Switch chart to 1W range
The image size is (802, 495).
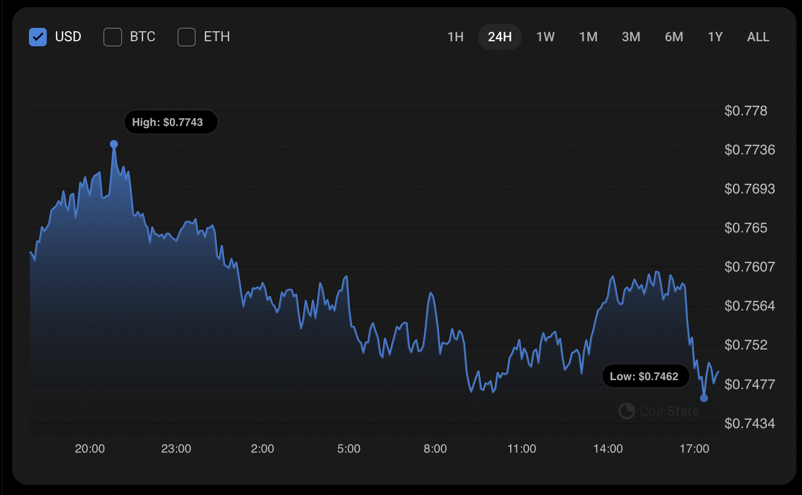[545, 37]
